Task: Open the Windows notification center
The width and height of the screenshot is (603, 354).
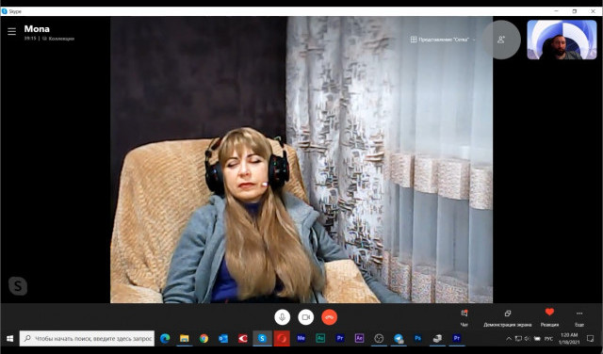Action: (590, 339)
